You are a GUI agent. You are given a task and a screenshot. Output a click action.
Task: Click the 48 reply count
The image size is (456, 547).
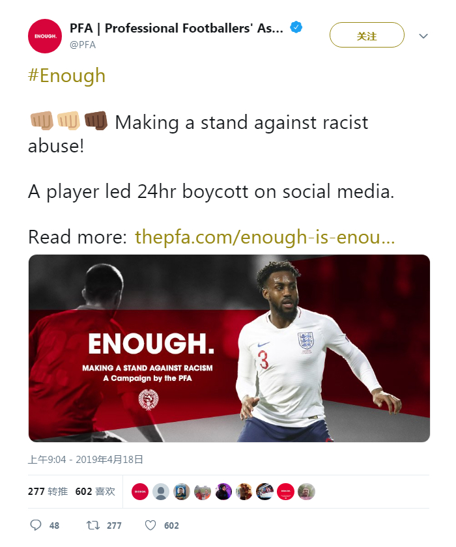pos(54,526)
